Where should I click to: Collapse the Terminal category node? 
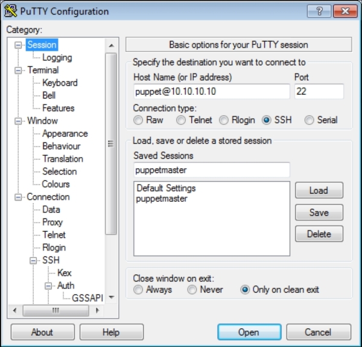coord(19,70)
